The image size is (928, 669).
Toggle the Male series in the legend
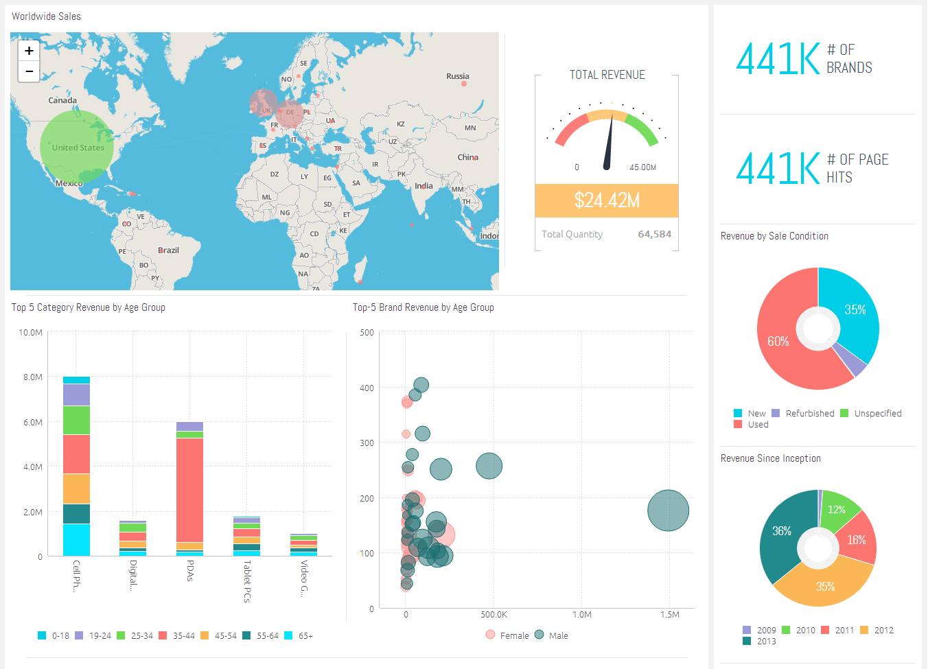pyautogui.click(x=549, y=635)
